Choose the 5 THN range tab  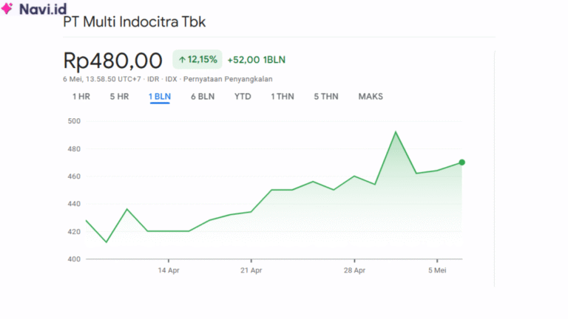pyautogui.click(x=326, y=97)
